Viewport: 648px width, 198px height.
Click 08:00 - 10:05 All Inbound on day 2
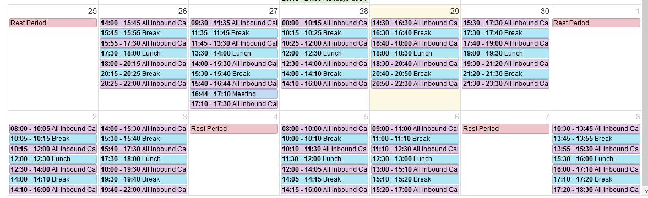pyautogui.click(x=53, y=129)
